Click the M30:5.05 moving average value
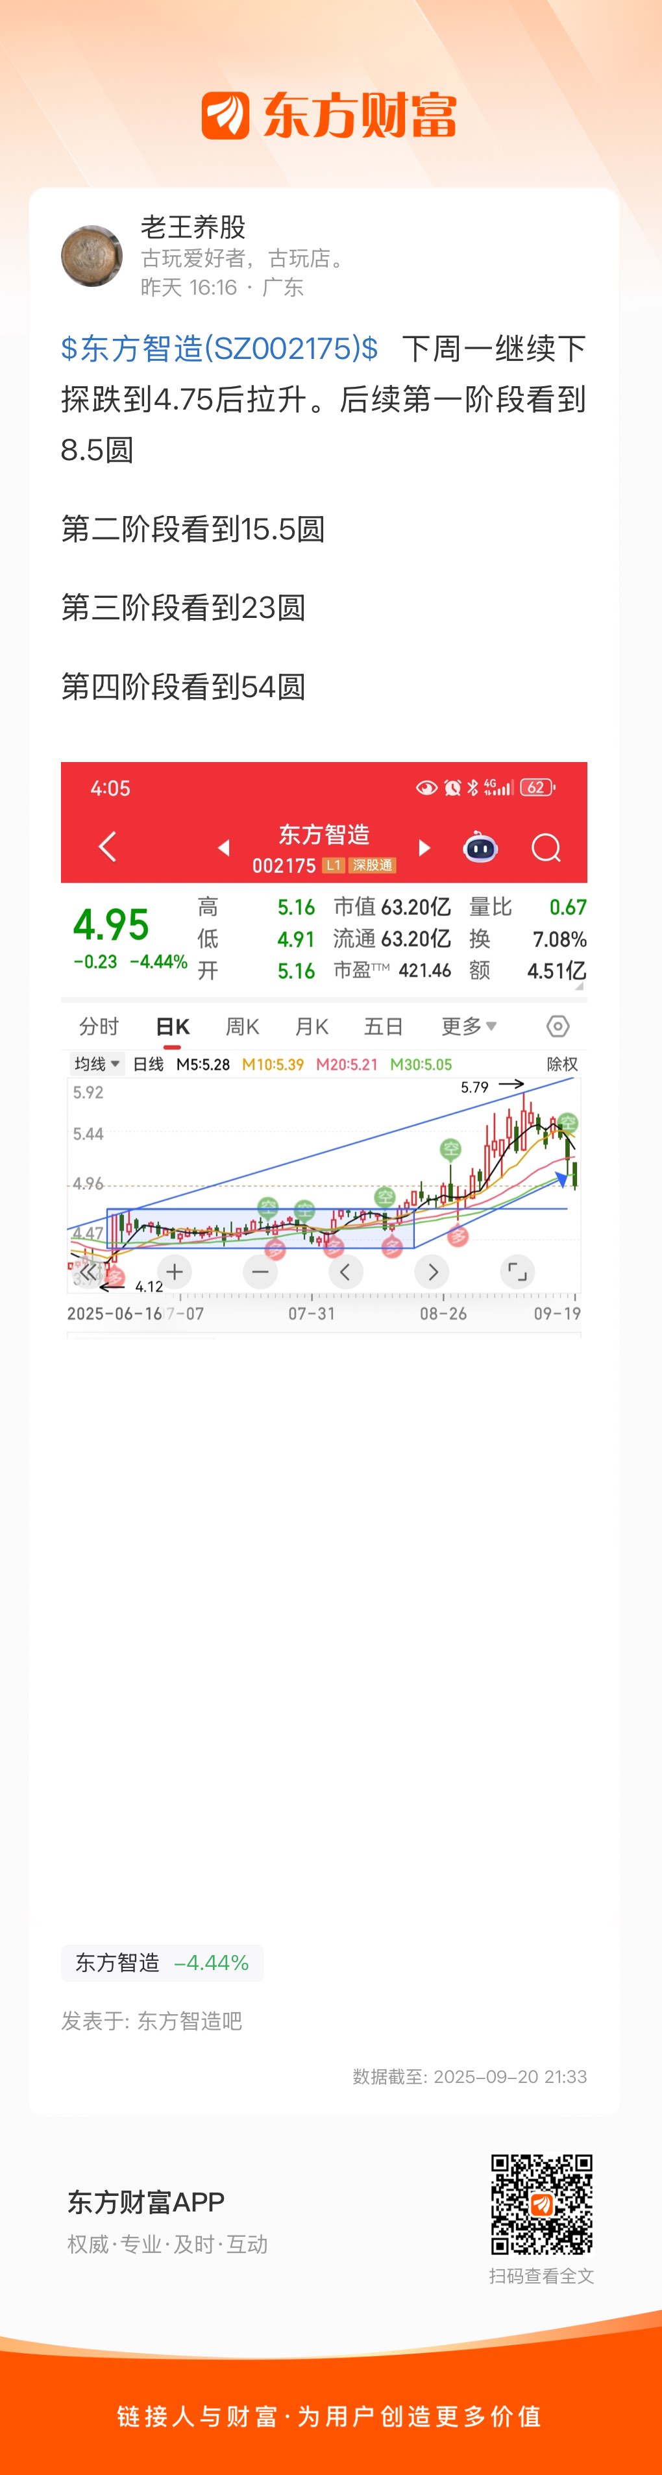The height and width of the screenshot is (2475, 662). point(421,1064)
